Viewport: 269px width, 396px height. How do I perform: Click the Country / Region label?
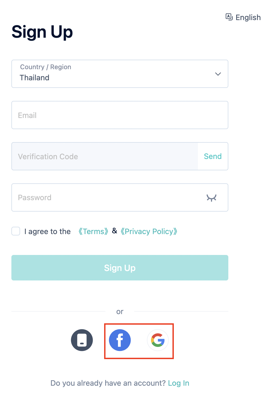click(46, 67)
